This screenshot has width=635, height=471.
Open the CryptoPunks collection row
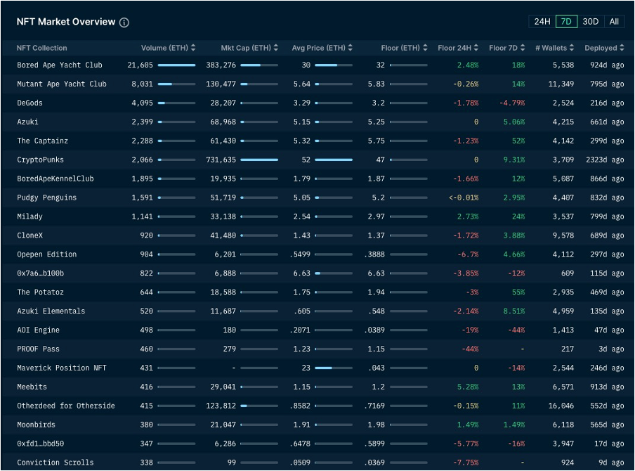coord(40,160)
